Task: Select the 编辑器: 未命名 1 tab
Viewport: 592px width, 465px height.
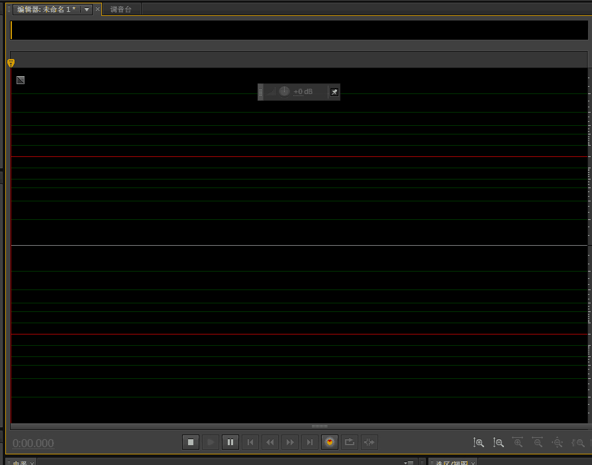Action: [46, 9]
